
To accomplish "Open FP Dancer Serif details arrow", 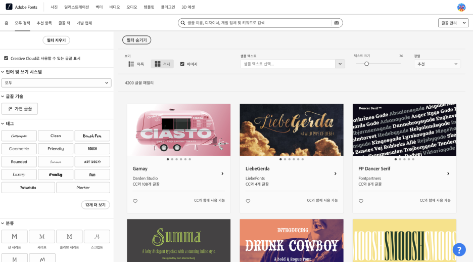I will pos(448,173).
